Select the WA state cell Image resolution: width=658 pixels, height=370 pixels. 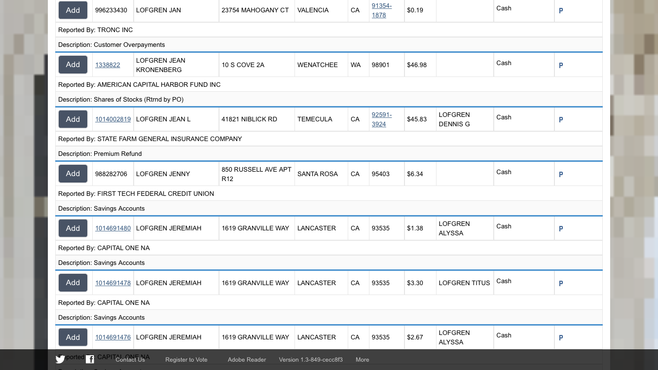pyautogui.click(x=359, y=65)
